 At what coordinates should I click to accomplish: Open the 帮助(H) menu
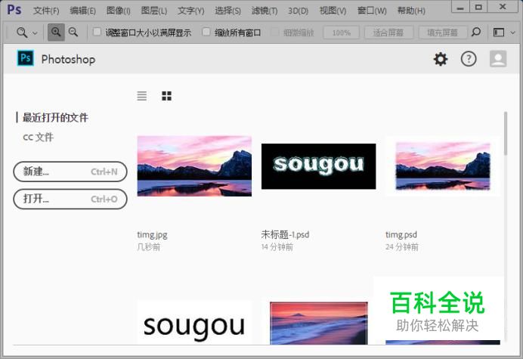[x=411, y=11]
